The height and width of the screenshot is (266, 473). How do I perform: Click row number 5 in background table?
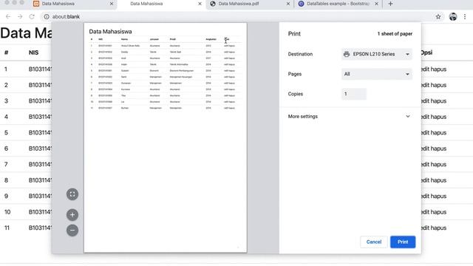[x=6, y=133]
